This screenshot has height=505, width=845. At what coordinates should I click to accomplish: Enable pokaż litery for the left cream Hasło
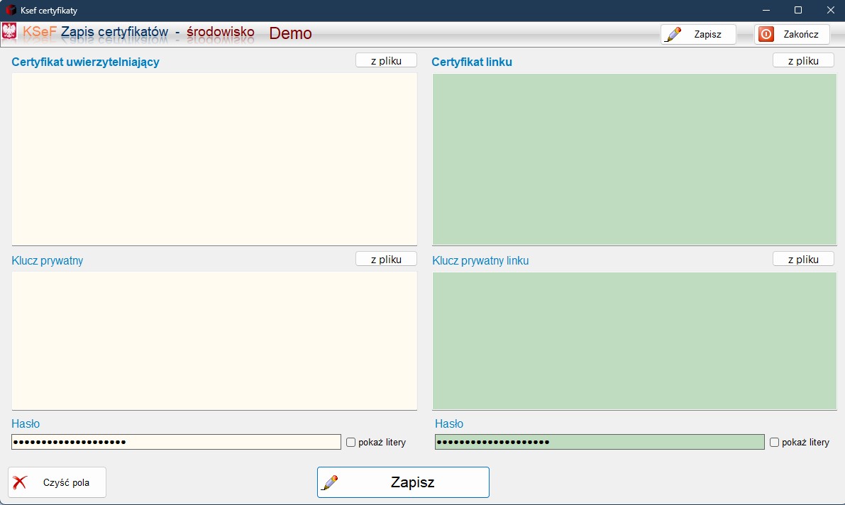(x=351, y=443)
